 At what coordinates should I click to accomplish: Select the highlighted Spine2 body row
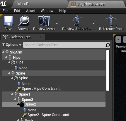tap(54, 105)
